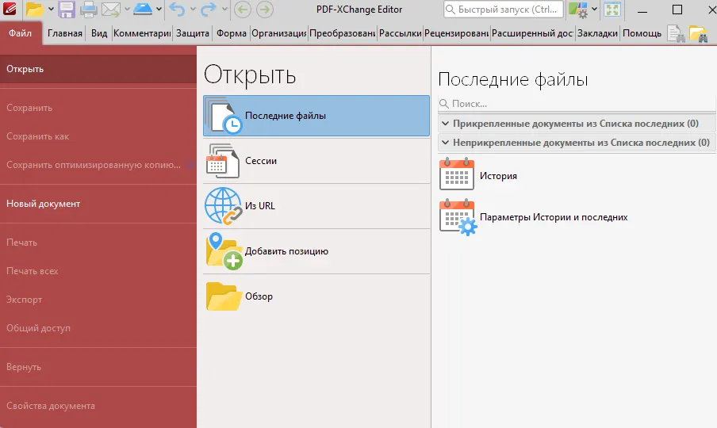
Task: Open the Рецензирование ribbon tab
Action: click(456, 33)
